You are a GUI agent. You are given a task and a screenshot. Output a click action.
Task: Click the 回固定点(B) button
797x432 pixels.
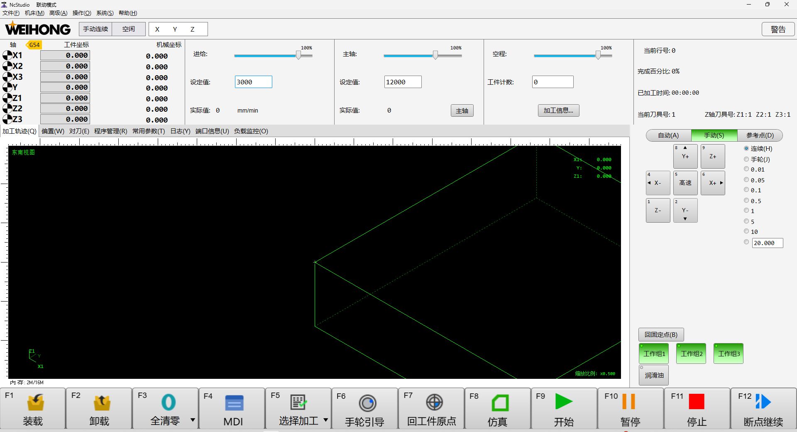pos(661,334)
